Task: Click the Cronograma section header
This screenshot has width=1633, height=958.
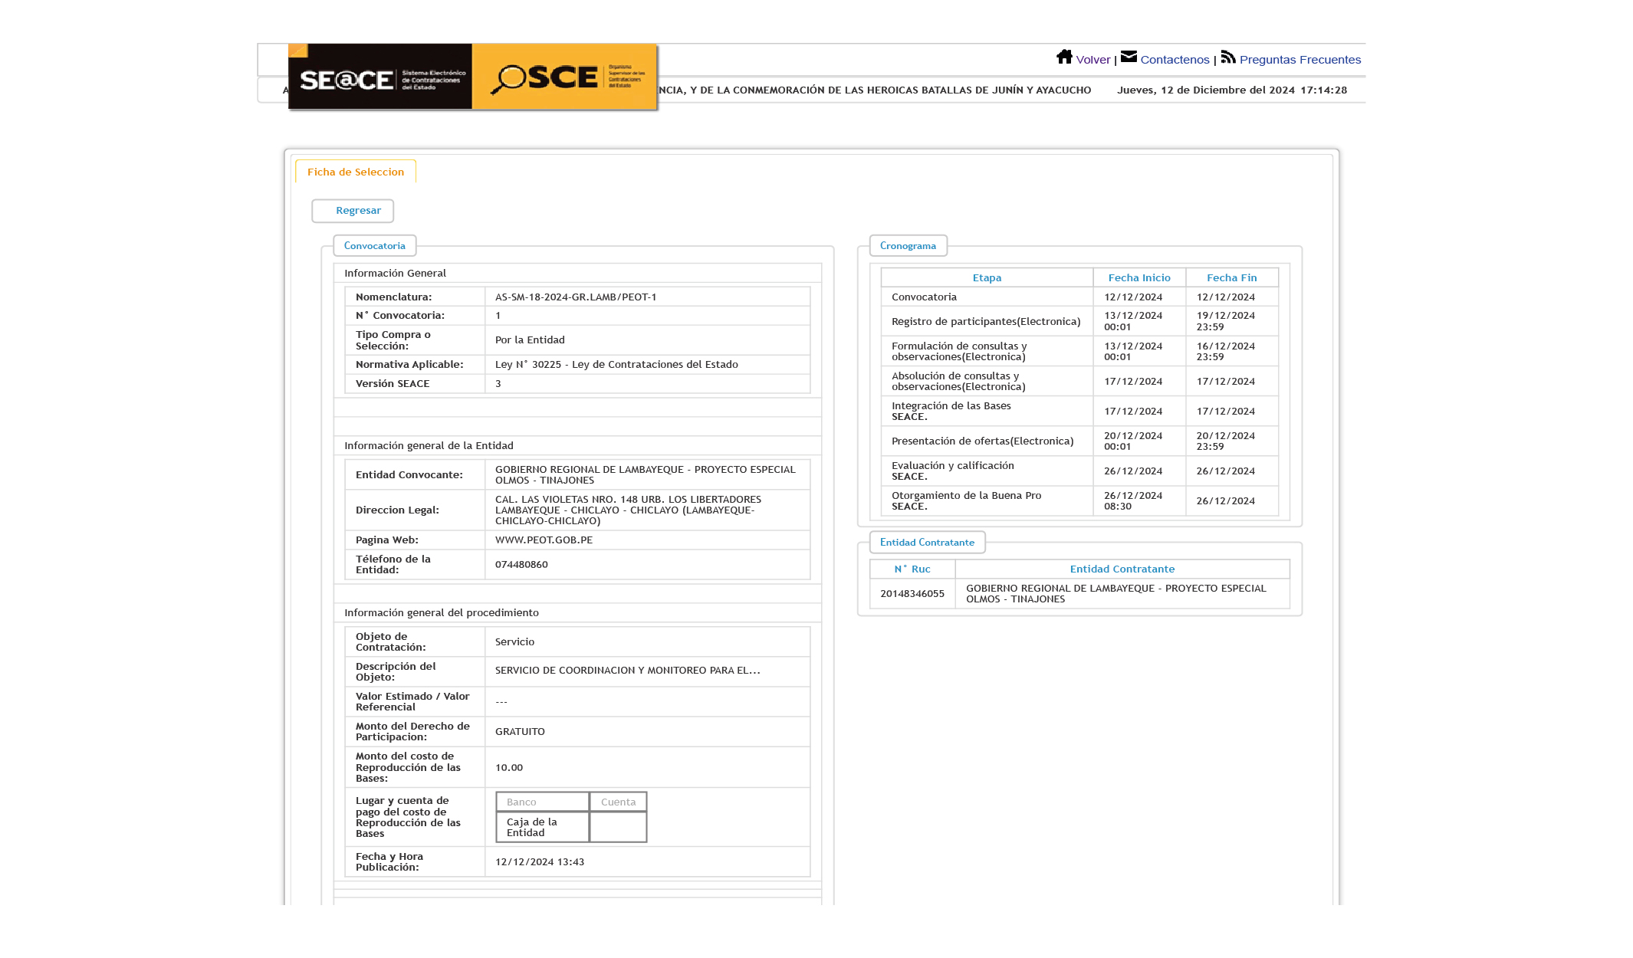Action: point(908,246)
